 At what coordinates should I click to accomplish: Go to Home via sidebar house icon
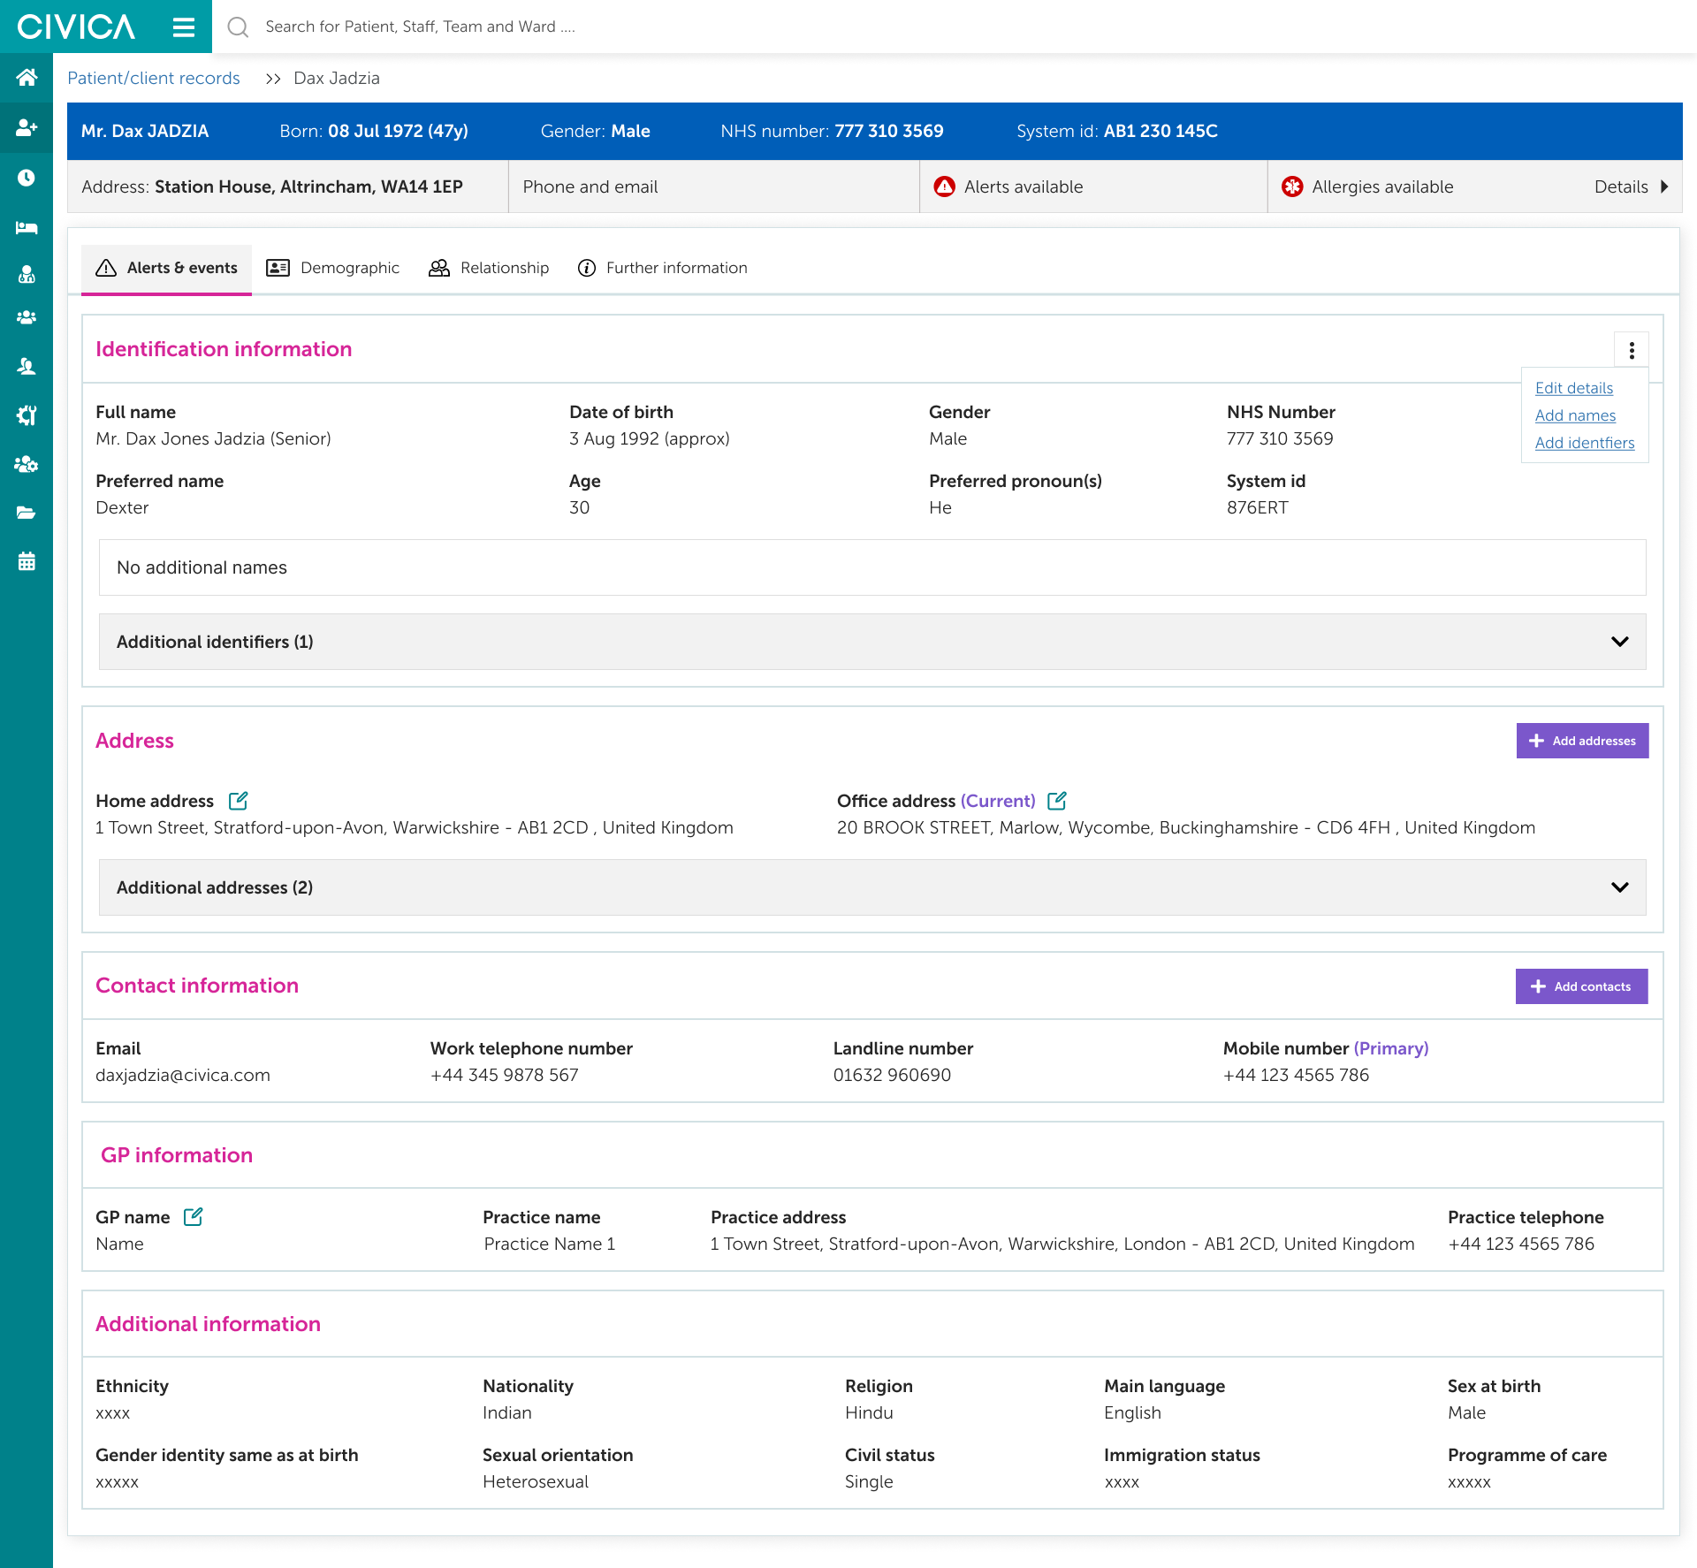(27, 78)
